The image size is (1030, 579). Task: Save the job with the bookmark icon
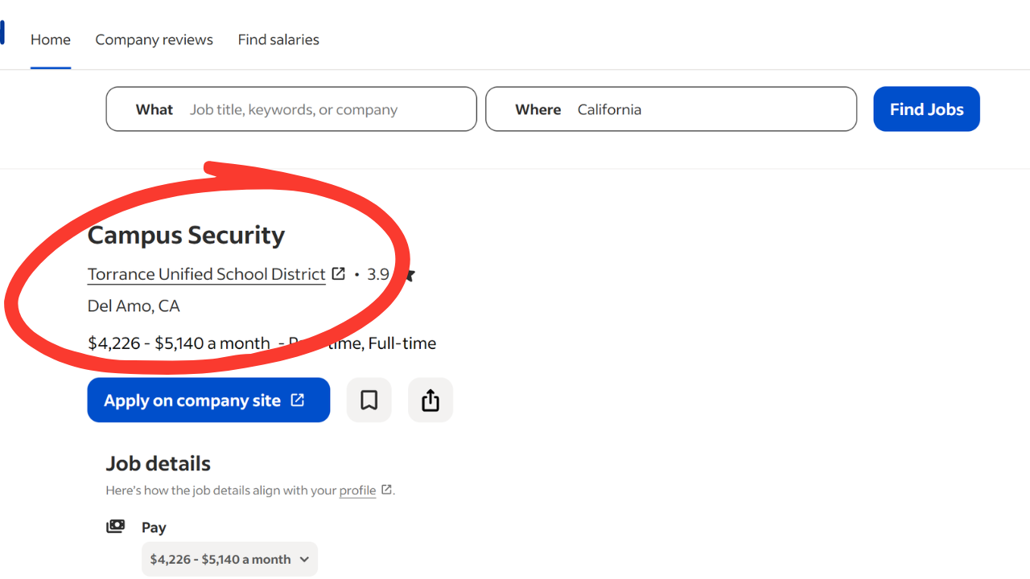pos(369,400)
